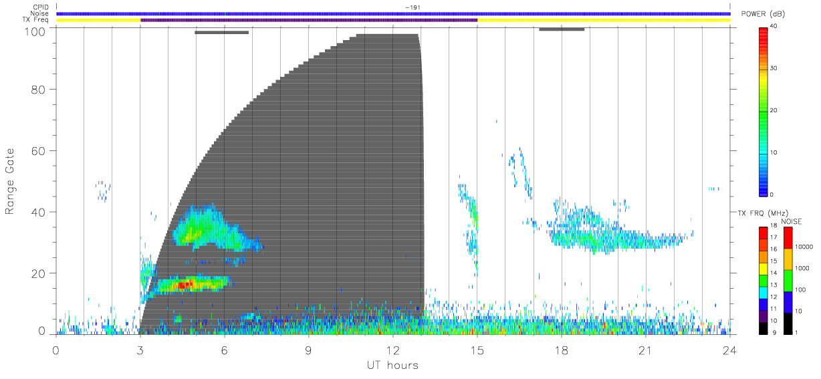Select the purple TX Freq bar segment
Viewport: 821px width, 379px height.
point(309,20)
